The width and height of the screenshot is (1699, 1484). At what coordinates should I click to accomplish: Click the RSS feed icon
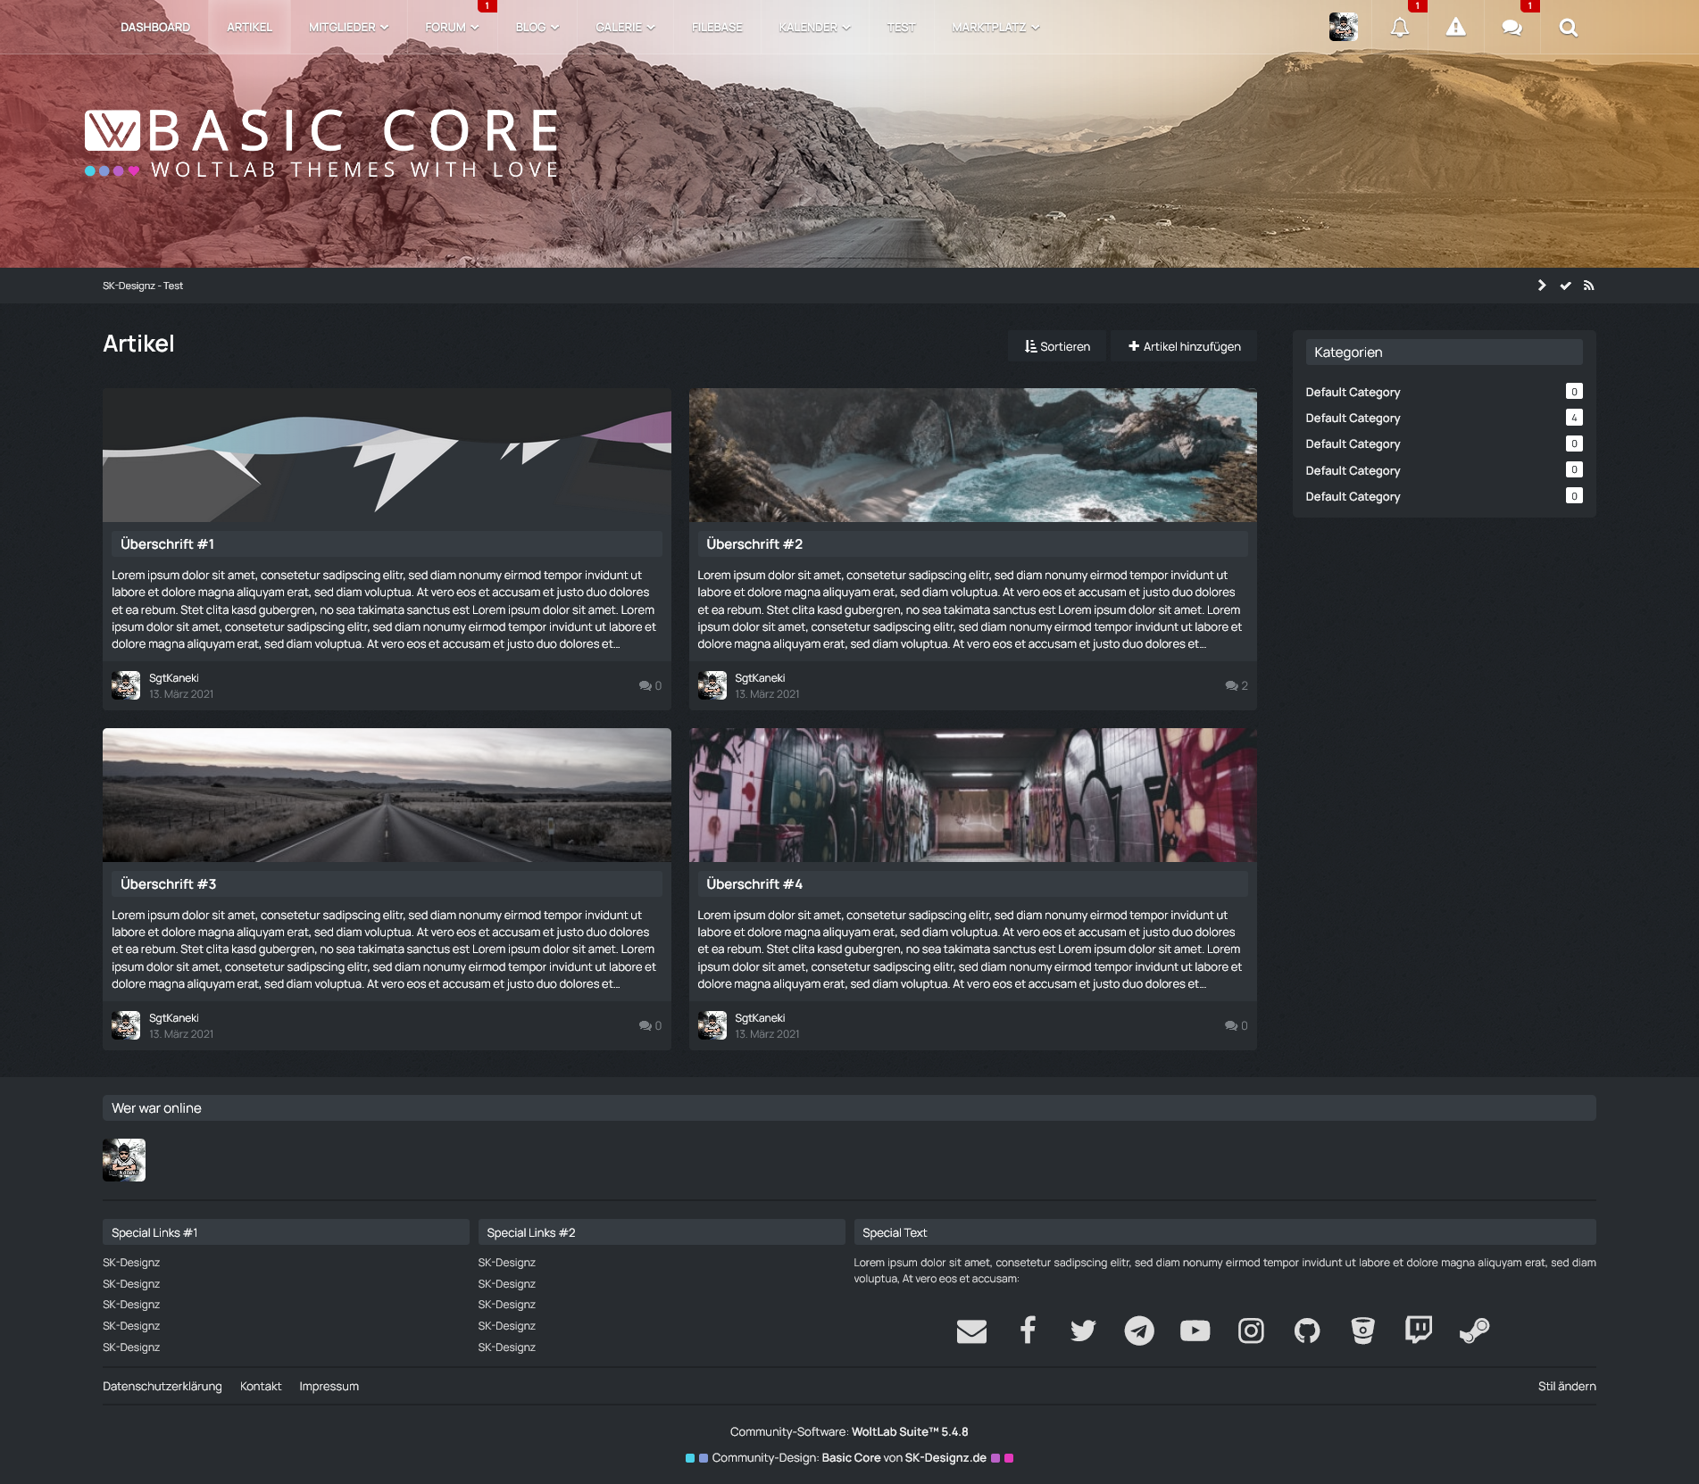(x=1588, y=286)
